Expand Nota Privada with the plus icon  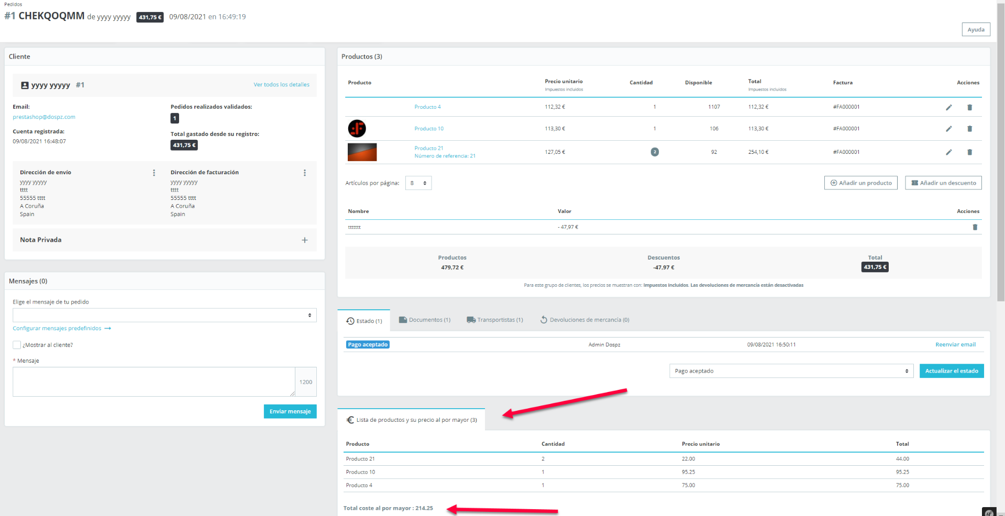(305, 240)
